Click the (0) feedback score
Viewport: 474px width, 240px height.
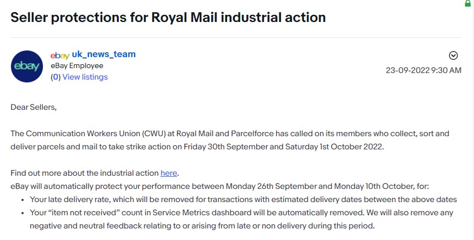(x=56, y=77)
